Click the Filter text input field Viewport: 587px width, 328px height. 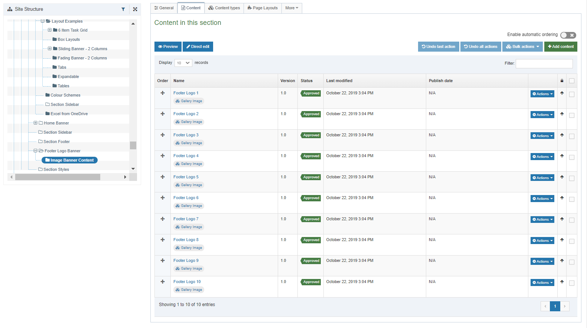click(544, 64)
